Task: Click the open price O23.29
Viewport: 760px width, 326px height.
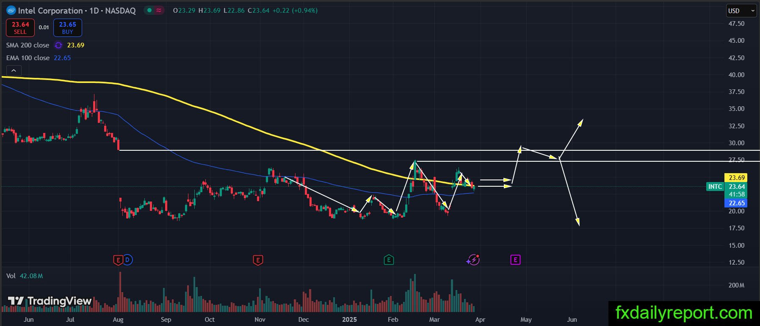Action: coord(184,11)
